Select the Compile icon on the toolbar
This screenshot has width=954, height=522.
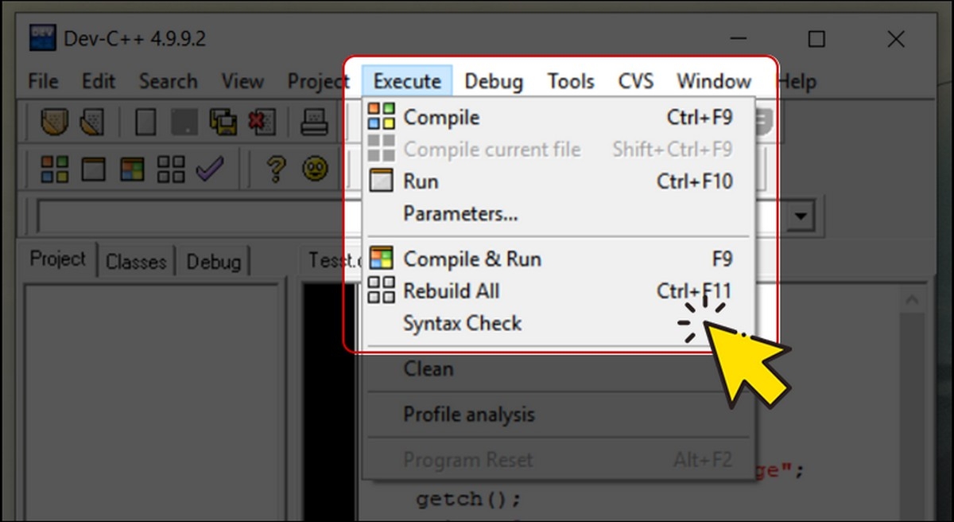54,169
